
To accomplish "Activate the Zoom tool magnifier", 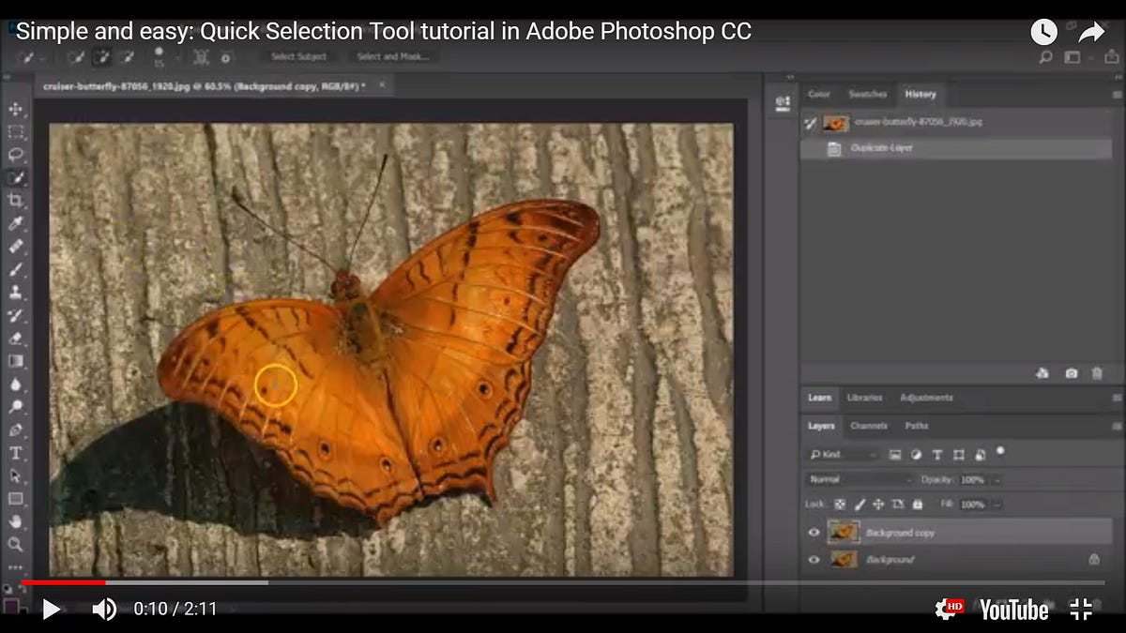I will point(16,544).
